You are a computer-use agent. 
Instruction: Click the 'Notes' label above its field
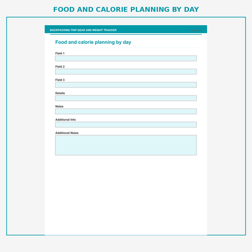point(59,106)
